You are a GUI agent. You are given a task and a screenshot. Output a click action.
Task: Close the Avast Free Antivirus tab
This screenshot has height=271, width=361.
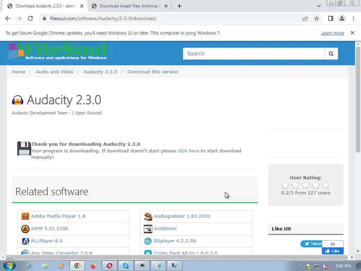click(166, 6)
